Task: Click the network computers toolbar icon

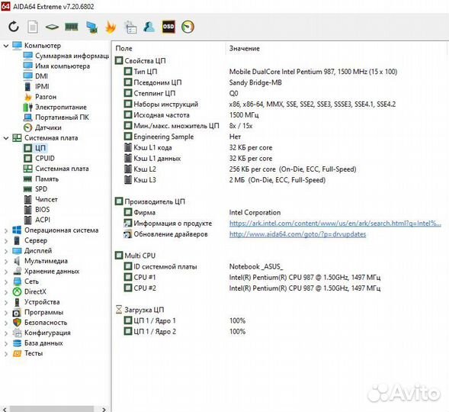Action: pyautogui.click(x=92, y=27)
